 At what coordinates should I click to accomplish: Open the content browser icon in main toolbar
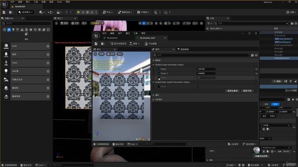11,13
